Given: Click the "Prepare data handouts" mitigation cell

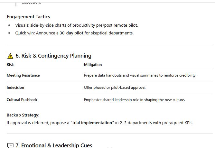Looking at the screenshot, I should [140, 75].
